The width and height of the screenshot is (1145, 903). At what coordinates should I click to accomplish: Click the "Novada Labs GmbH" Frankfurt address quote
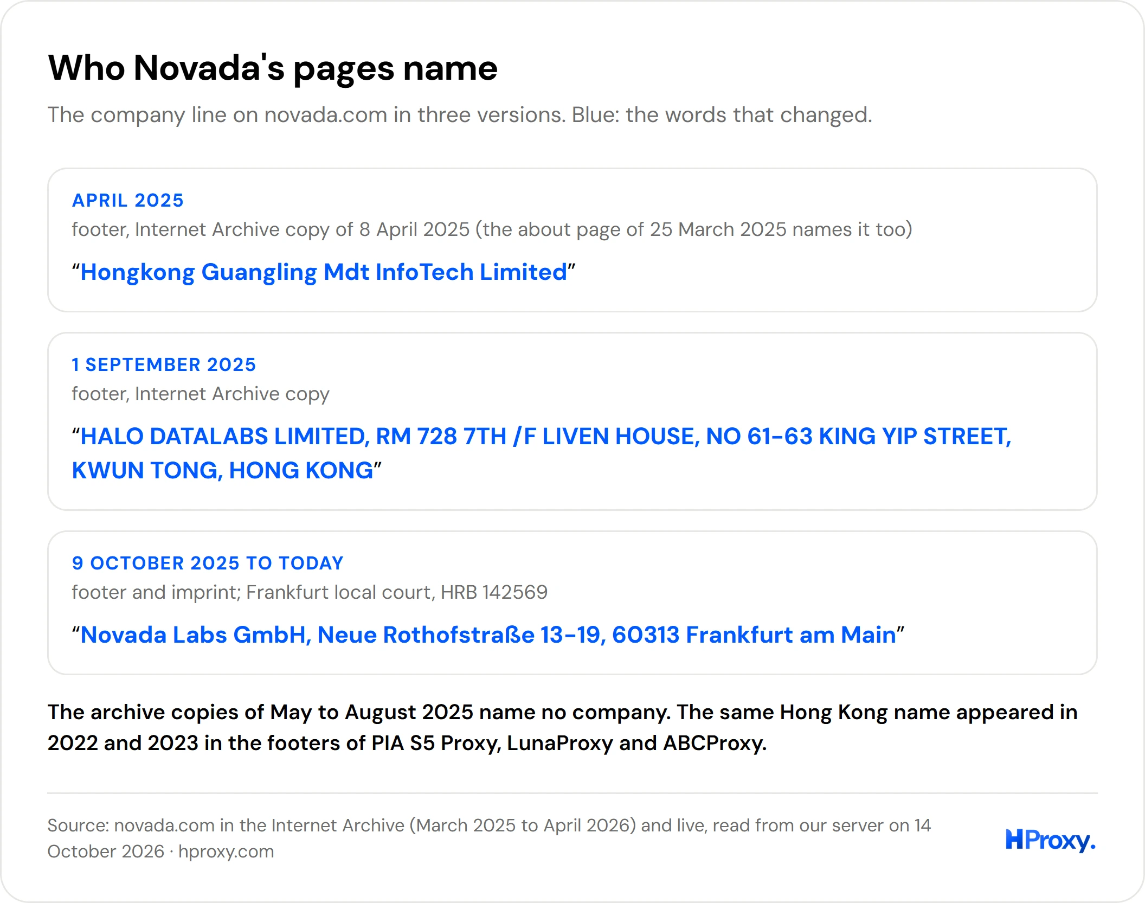pyautogui.click(x=488, y=635)
